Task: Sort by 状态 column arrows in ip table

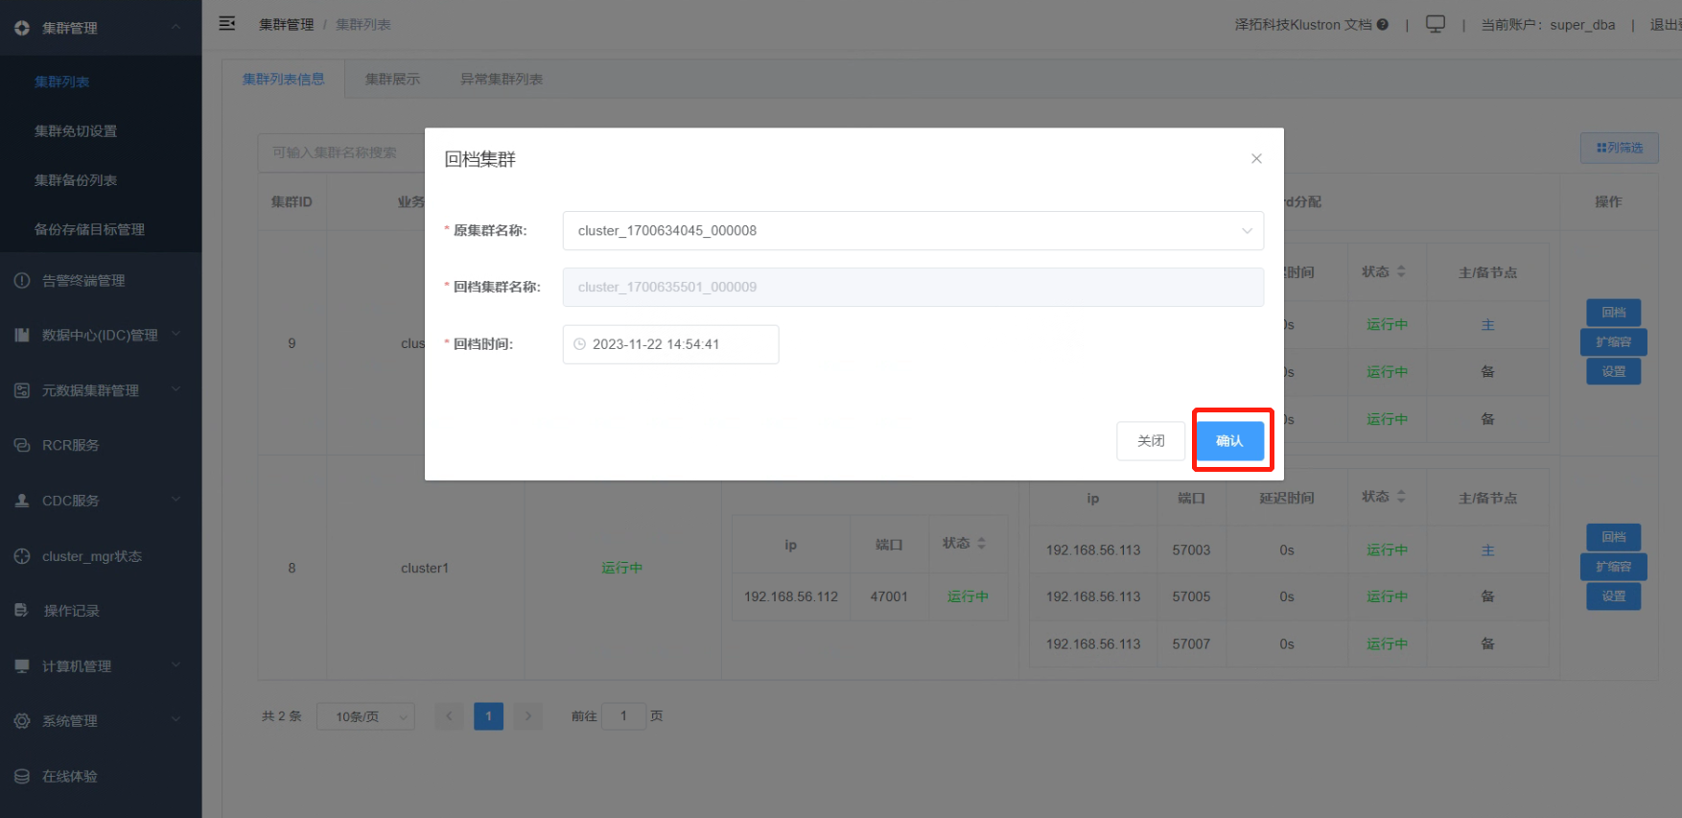Action: 981,544
